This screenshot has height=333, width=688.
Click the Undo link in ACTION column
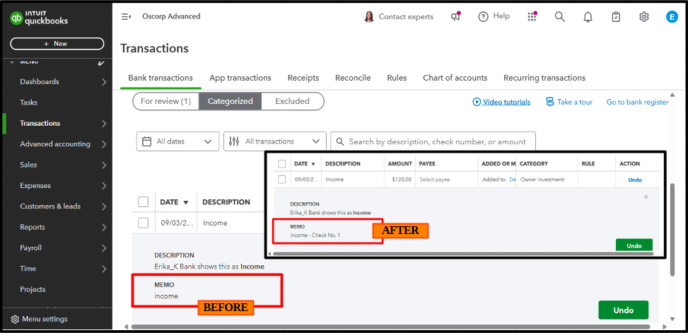click(635, 180)
